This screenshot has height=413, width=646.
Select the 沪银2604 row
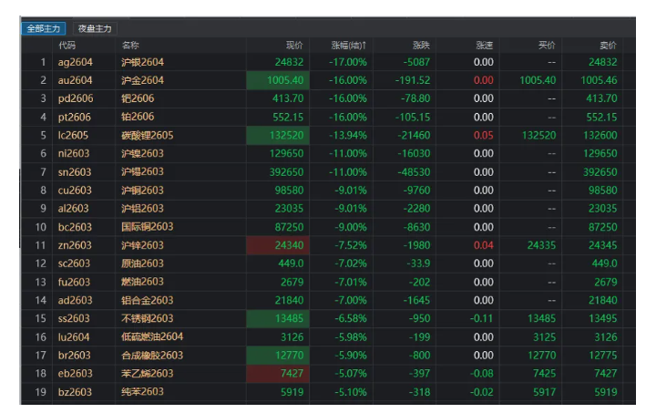[x=142, y=62]
